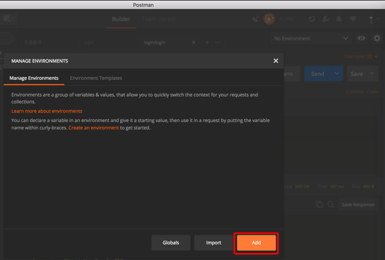Open the interceptor satellite icon

[x=256, y=19]
